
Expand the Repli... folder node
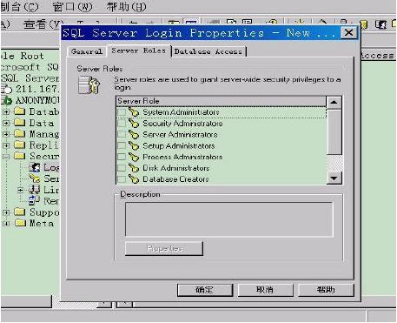tap(6, 145)
